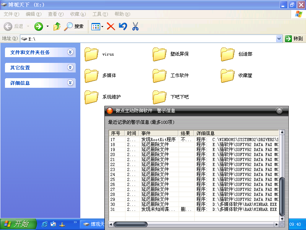Sort by the 事件 column header

158,133
